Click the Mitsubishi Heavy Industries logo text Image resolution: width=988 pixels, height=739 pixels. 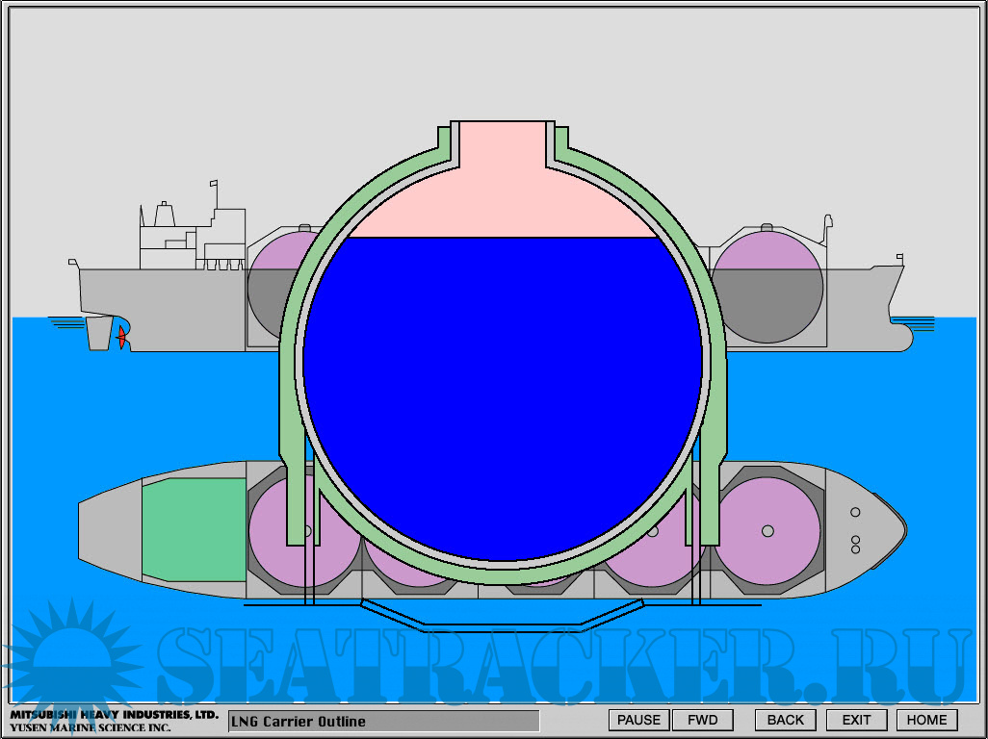[x=114, y=715]
